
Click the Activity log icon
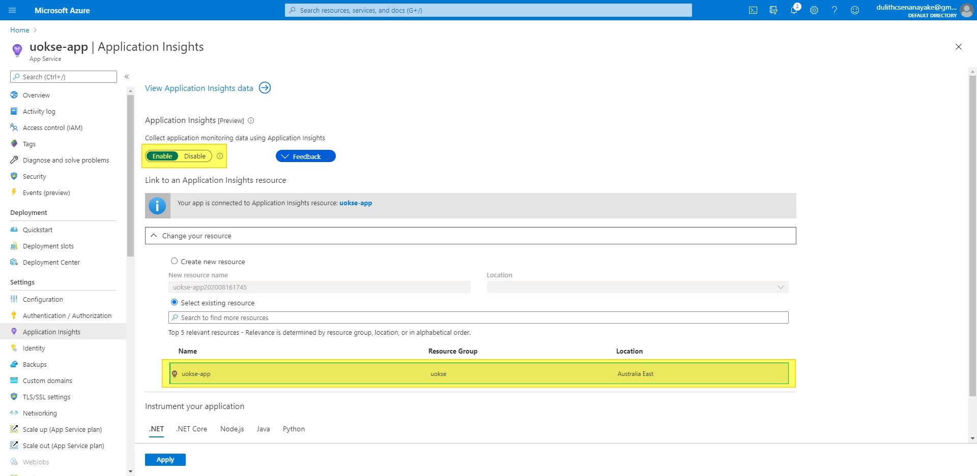14,111
